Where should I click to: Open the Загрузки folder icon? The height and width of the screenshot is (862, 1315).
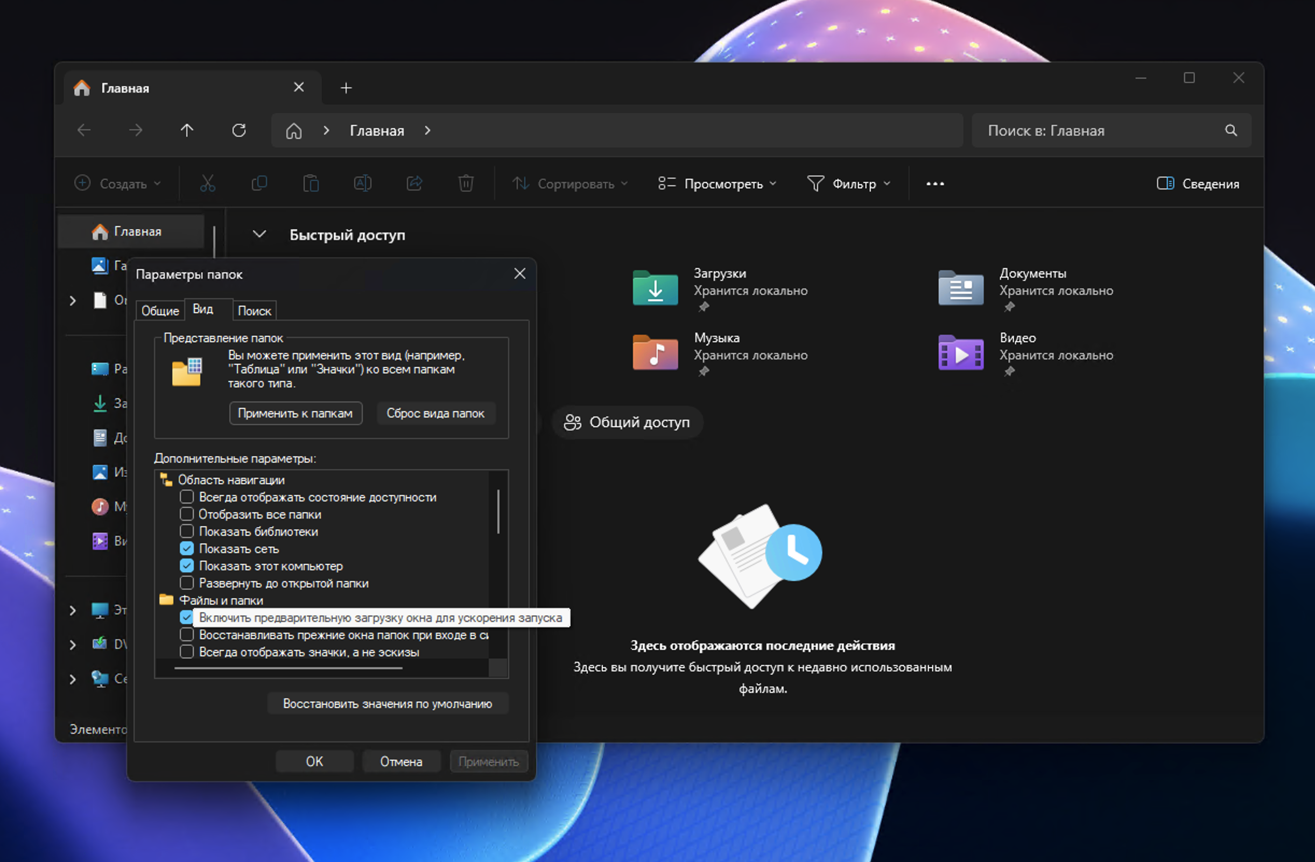(655, 288)
